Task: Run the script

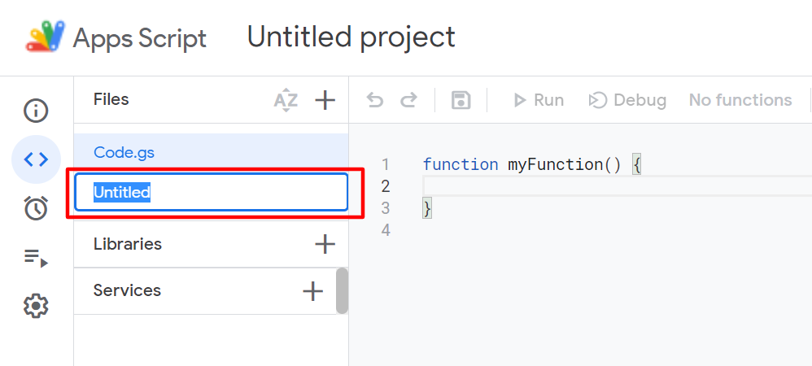Action: click(x=538, y=100)
